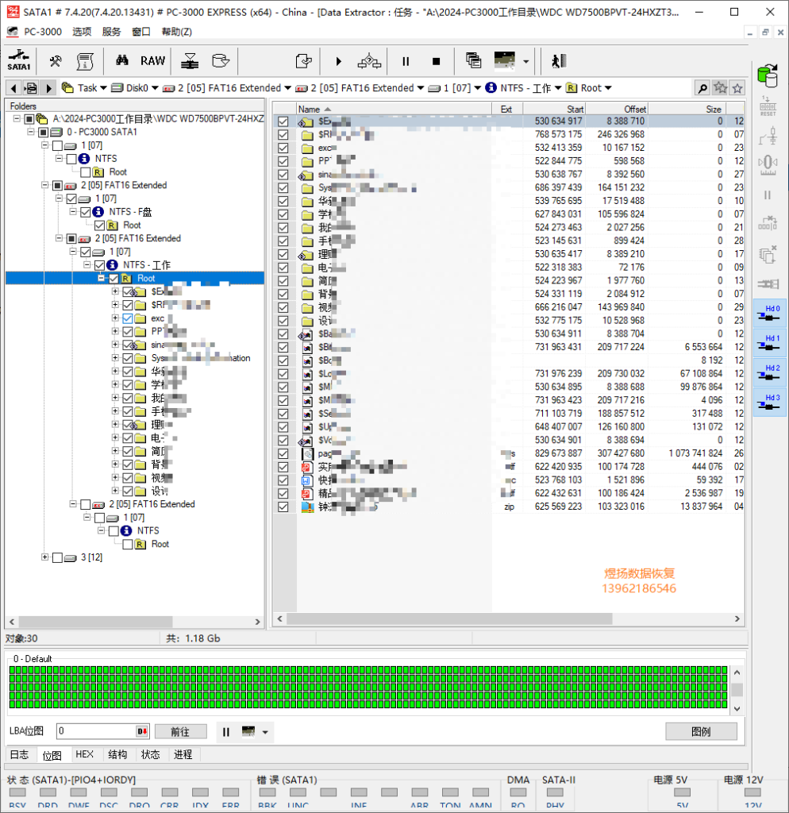
Task: Click the exit running-man icon
Action: coord(558,61)
